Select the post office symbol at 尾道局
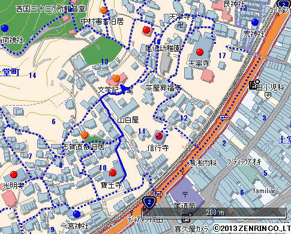The width and height of the screenshot is (291, 234). click(x=185, y=194)
